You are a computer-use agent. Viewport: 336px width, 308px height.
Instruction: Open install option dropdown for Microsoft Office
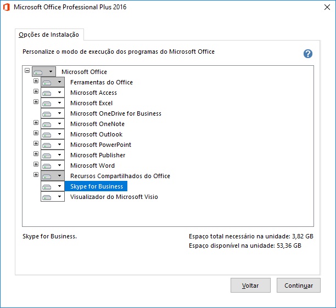pyautogui.click(x=44, y=71)
